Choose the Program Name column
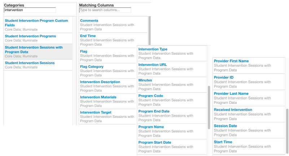The width and height of the screenshot is (289, 156). (x=151, y=127)
